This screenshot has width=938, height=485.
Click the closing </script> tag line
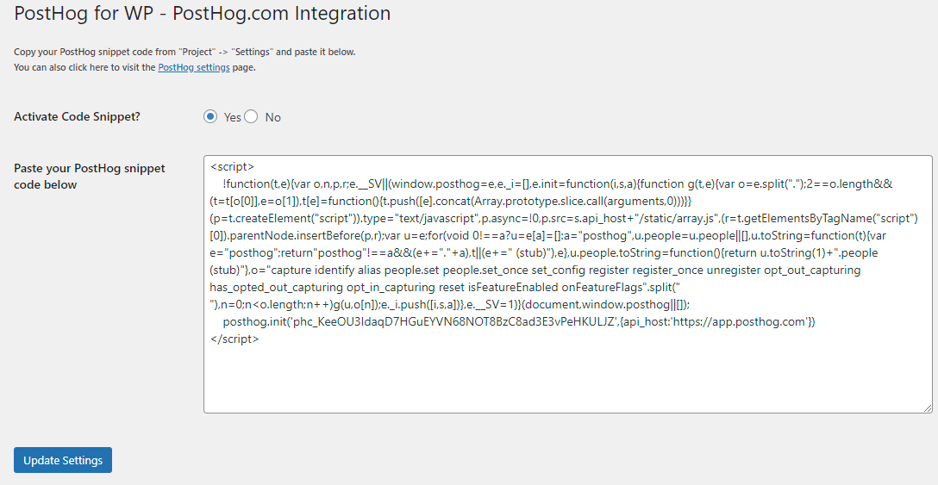point(234,339)
